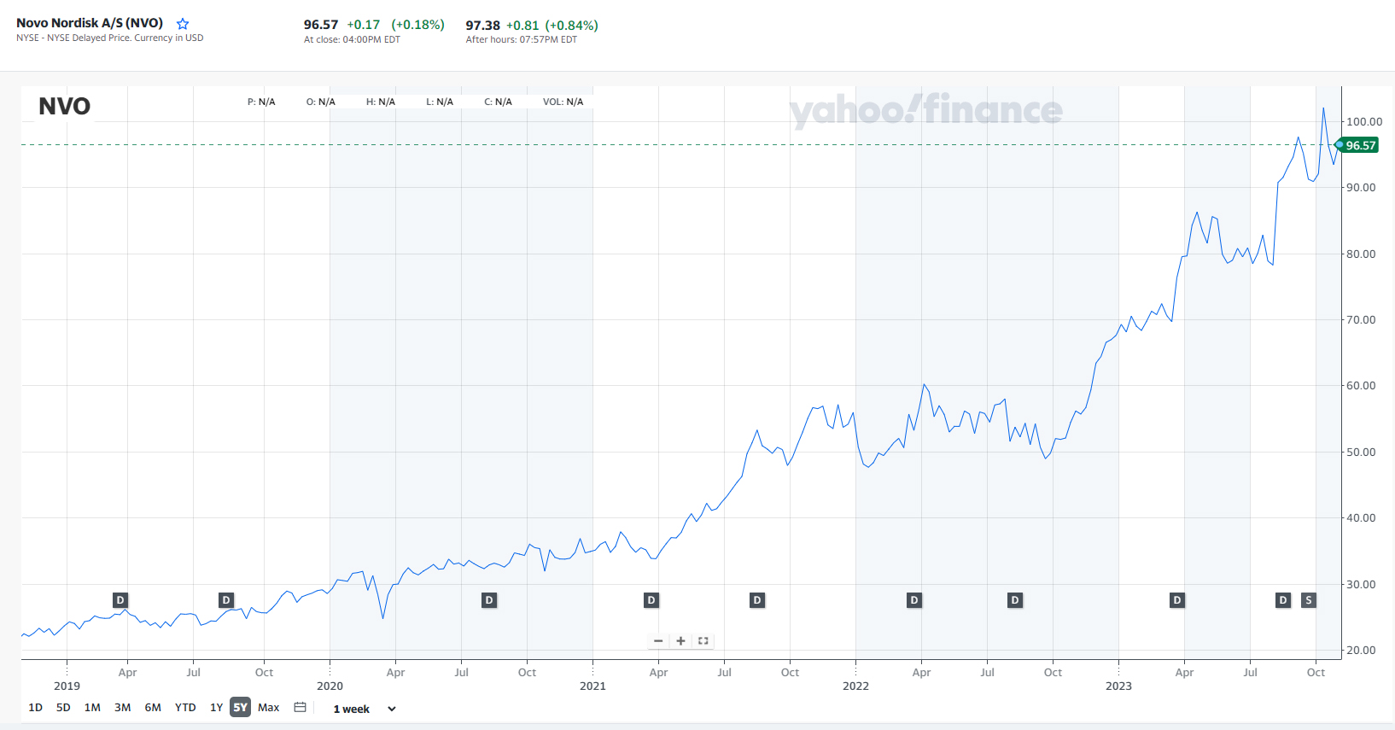This screenshot has width=1395, height=730.
Task: Click the C: N/A close readout
Action: [498, 102]
